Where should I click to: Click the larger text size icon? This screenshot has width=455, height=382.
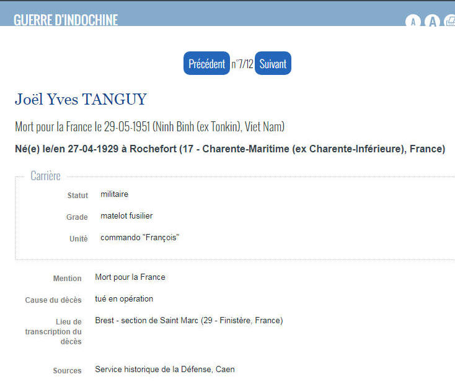pyautogui.click(x=433, y=22)
